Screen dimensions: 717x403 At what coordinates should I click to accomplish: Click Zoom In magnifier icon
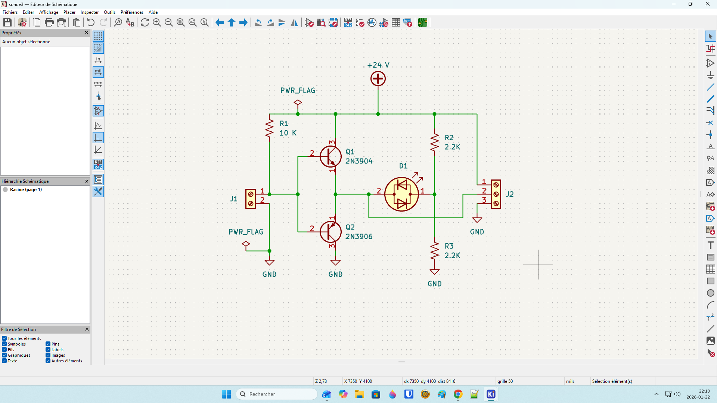[157, 22]
